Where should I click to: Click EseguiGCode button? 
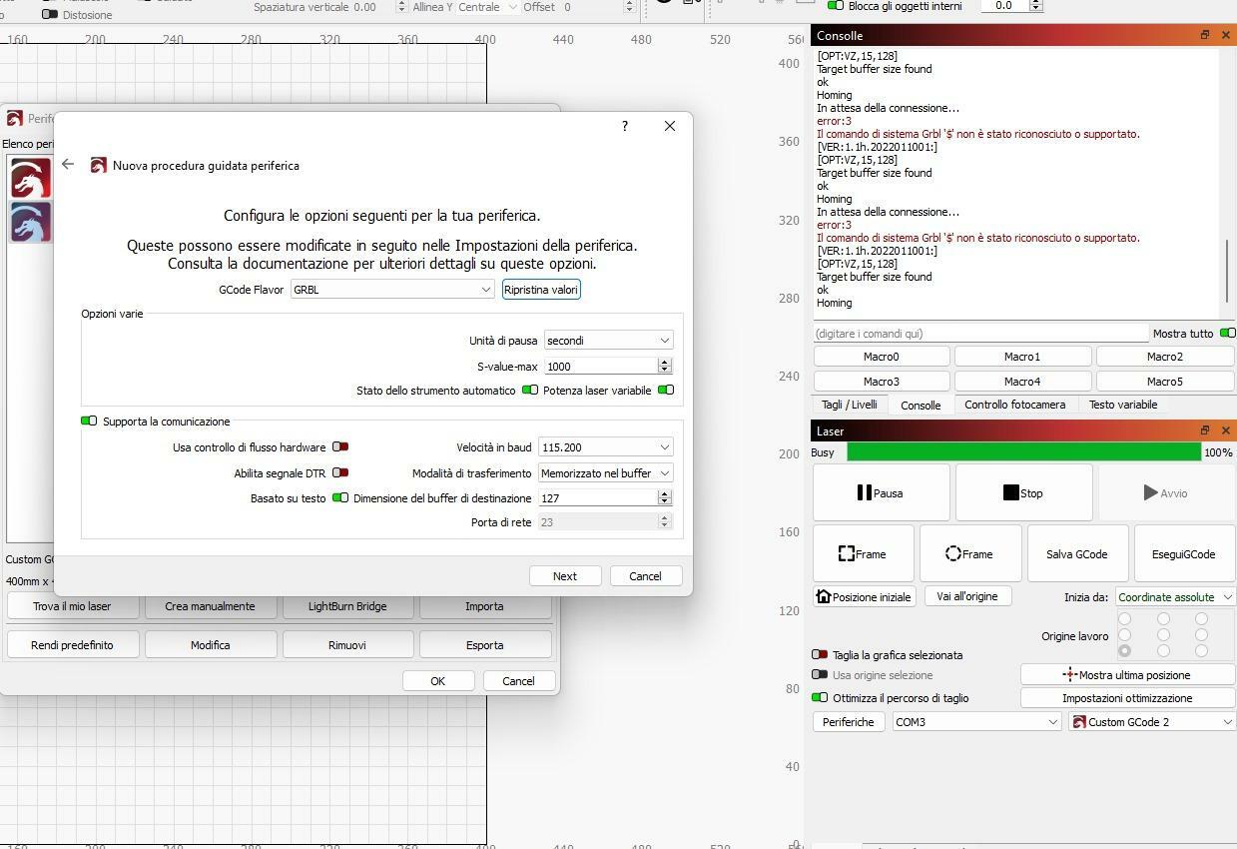[1184, 553]
